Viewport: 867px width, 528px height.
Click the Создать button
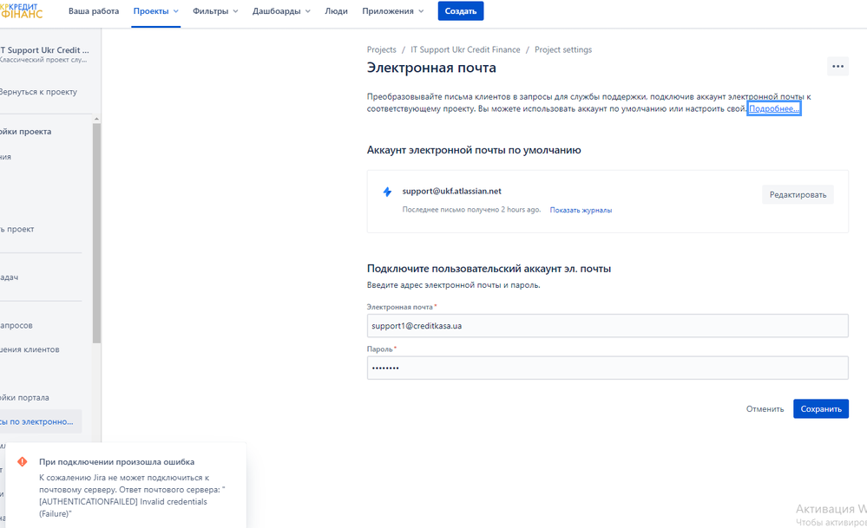click(x=461, y=11)
